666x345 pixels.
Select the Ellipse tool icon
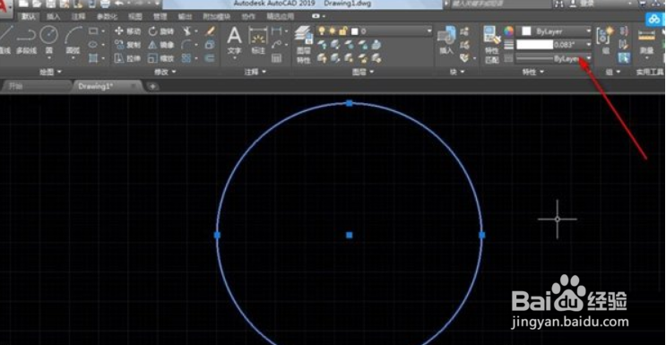pos(92,45)
